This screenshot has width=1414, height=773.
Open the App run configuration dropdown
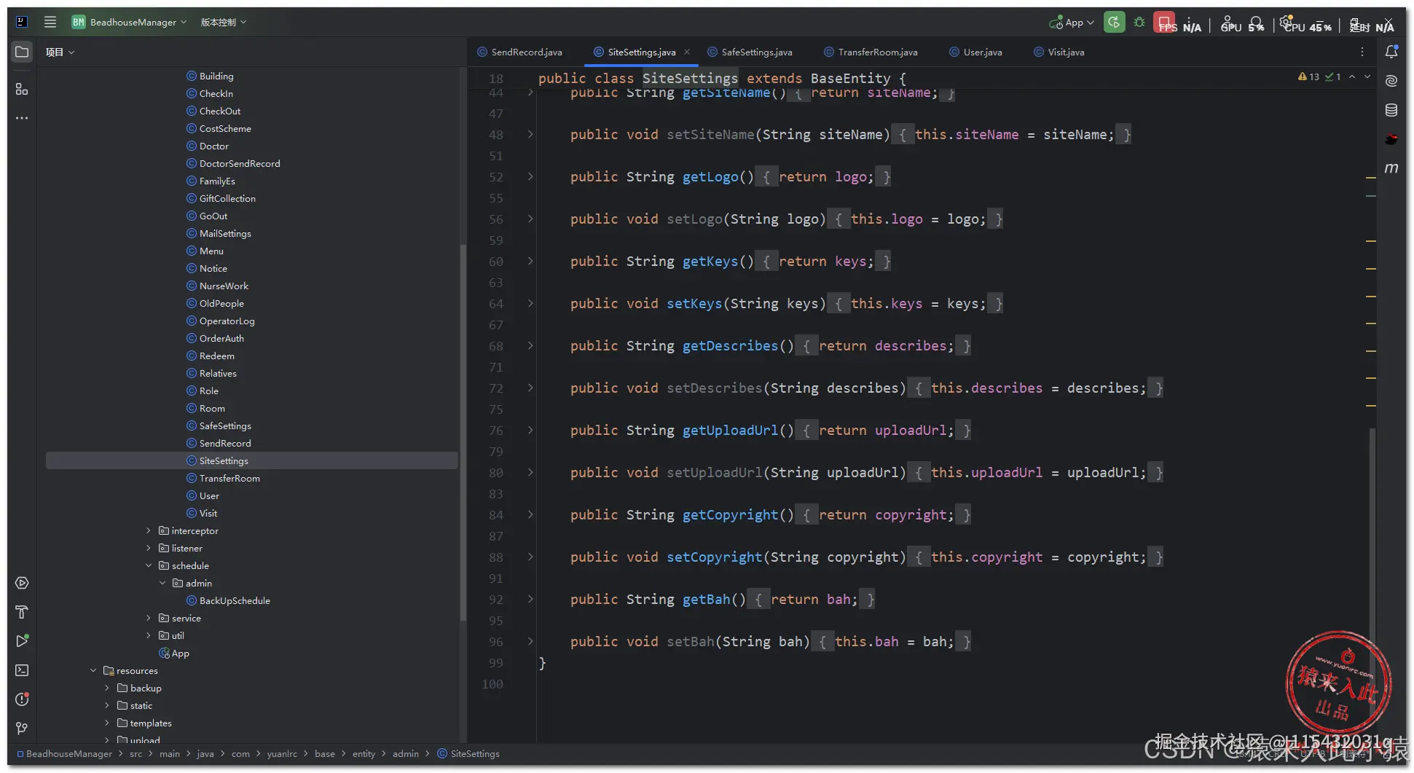click(1072, 23)
